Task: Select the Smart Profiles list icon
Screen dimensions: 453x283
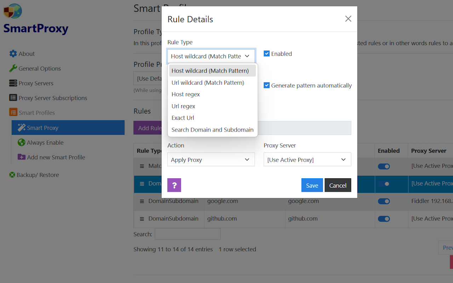Action: click(13, 112)
